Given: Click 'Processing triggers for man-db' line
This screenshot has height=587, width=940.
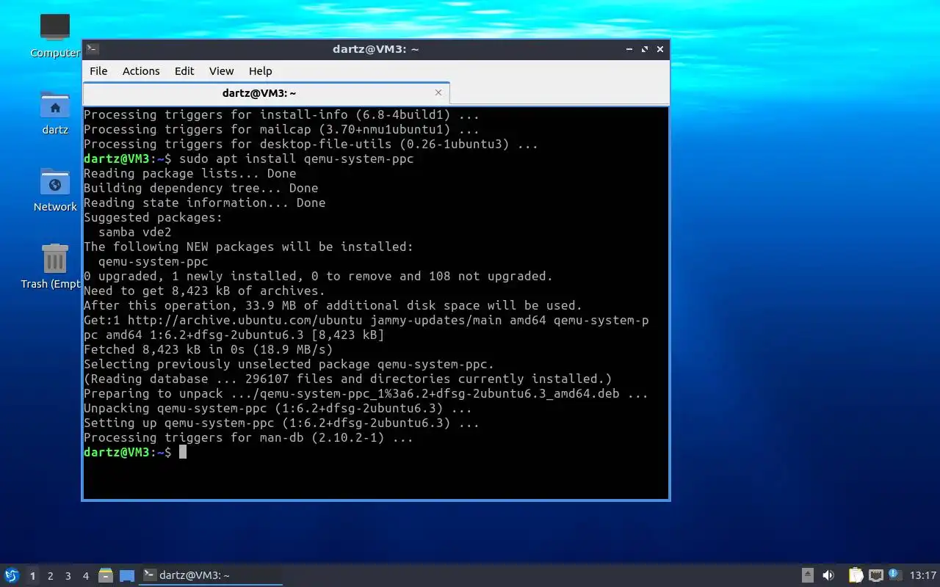Looking at the screenshot, I should [x=248, y=437].
